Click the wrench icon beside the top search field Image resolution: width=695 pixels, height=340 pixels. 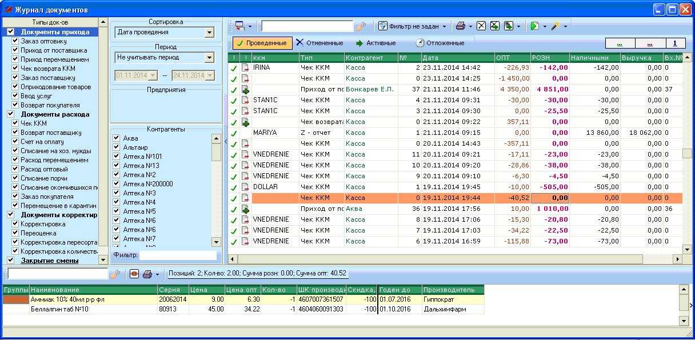click(x=361, y=26)
